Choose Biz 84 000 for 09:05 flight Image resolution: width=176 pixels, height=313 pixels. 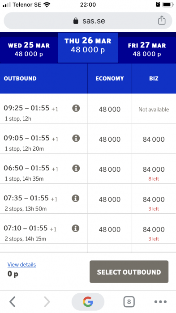154,139
